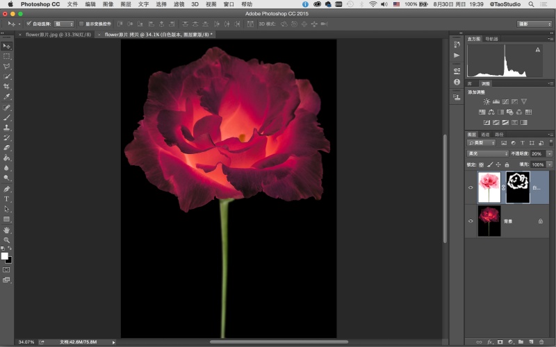Image resolution: width=556 pixels, height=347 pixels.
Task: Add layer style fx button
Action: [490, 342]
